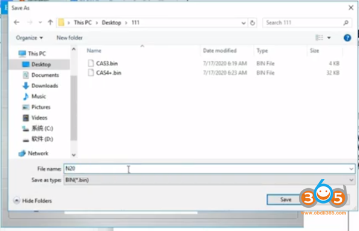
Task: Click the navigation pane scroll-up arrow
Action: 74,49
